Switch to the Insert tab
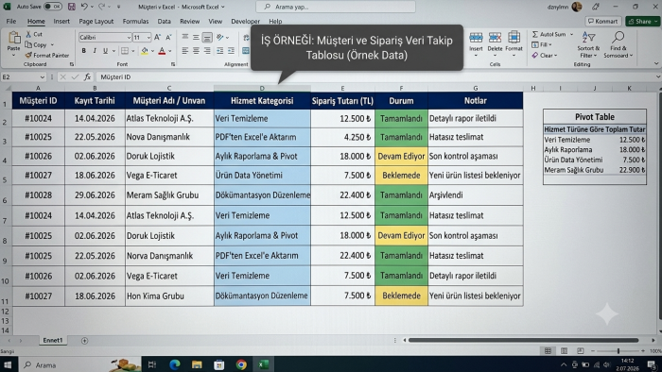The image size is (662, 372). point(61,21)
